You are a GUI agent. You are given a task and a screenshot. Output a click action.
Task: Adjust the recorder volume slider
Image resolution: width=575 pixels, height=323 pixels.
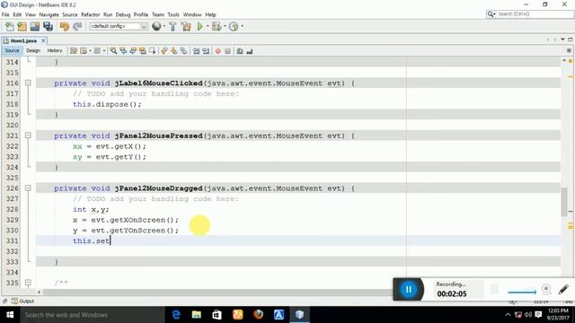pyautogui.click(x=522, y=292)
